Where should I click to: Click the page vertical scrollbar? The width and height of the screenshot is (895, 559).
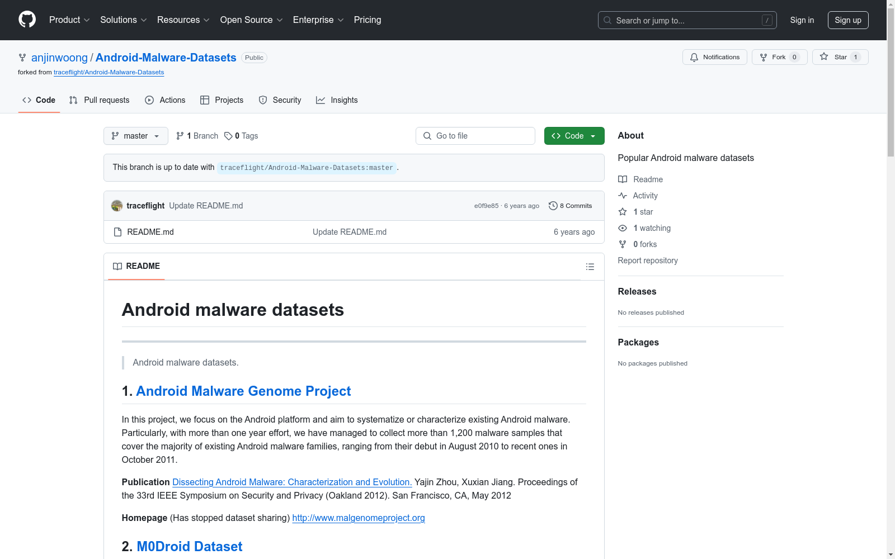(x=891, y=279)
